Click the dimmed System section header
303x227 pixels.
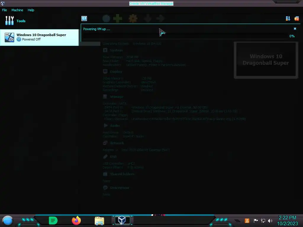click(116, 50)
